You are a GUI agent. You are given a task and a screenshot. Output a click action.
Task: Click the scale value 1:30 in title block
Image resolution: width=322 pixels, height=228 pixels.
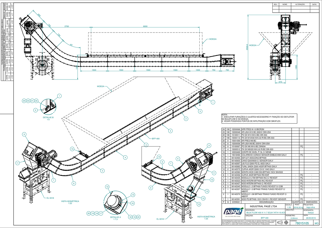[x=289, y=207]
